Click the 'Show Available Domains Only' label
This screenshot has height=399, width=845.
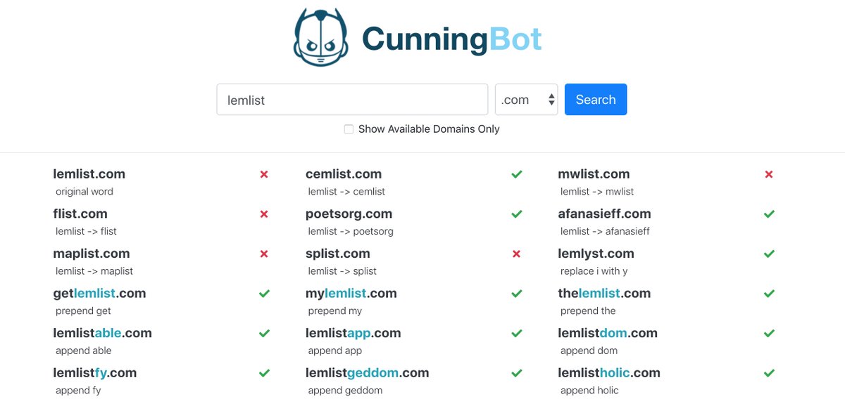coord(429,129)
